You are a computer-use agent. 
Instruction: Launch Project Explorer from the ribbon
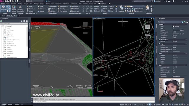click(x=14, y=9)
